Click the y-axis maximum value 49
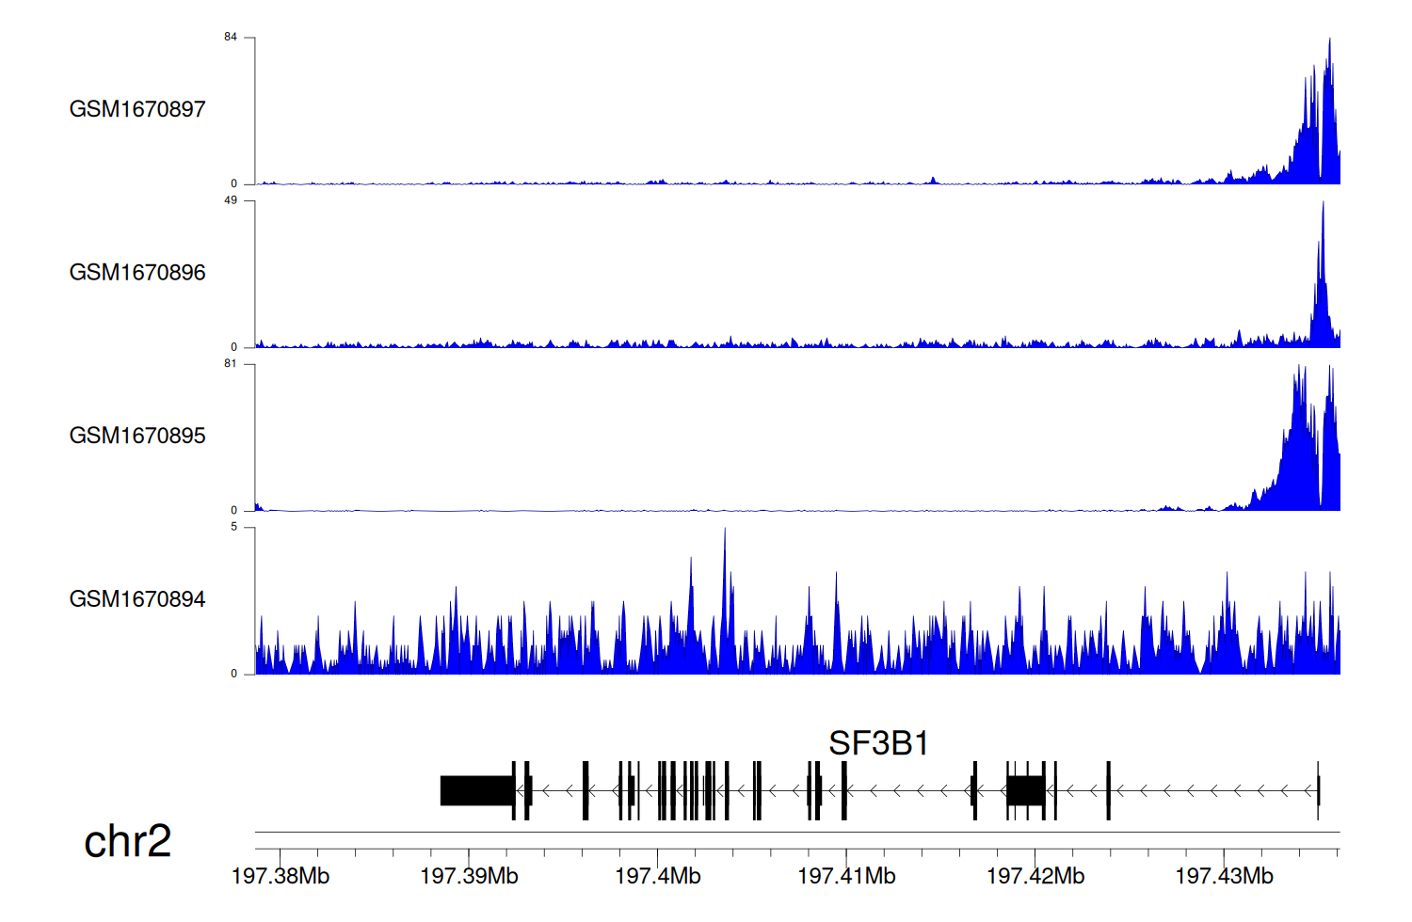The image size is (1412, 922). click(231, 200)
